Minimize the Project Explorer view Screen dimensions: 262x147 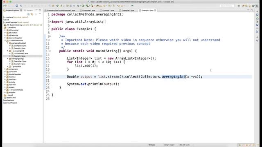click(x=36, y=10)
